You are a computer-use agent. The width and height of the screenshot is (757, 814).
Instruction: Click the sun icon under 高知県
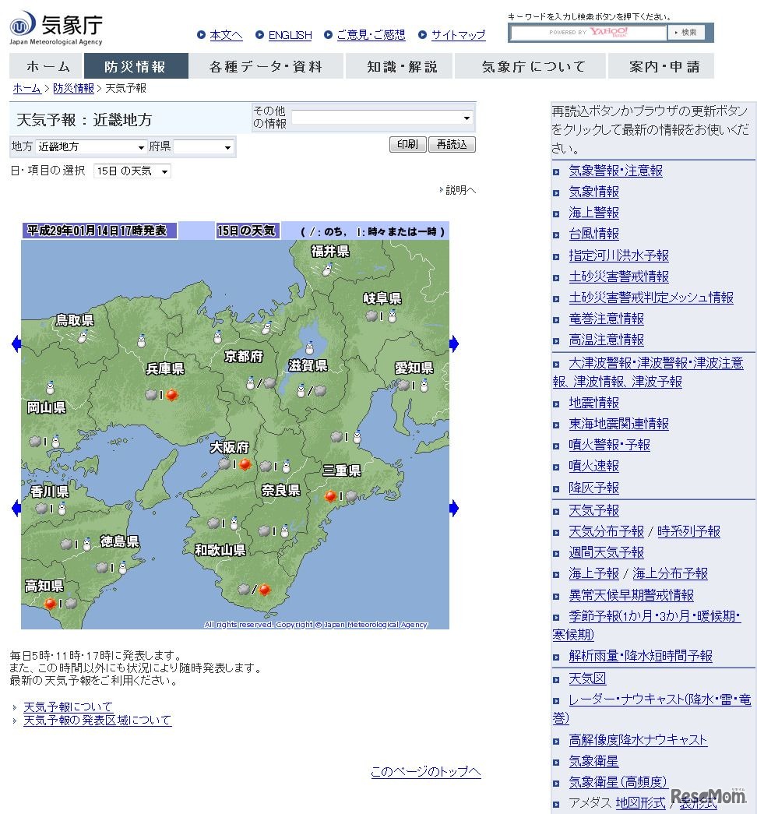click(x=50, y=603)
